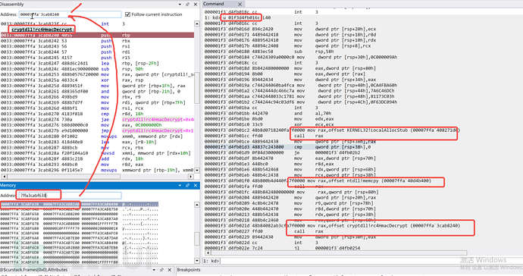Click the Disassembly horizontal scroll-right arrow
Screen dimensions: 523x276
(191, 176)
